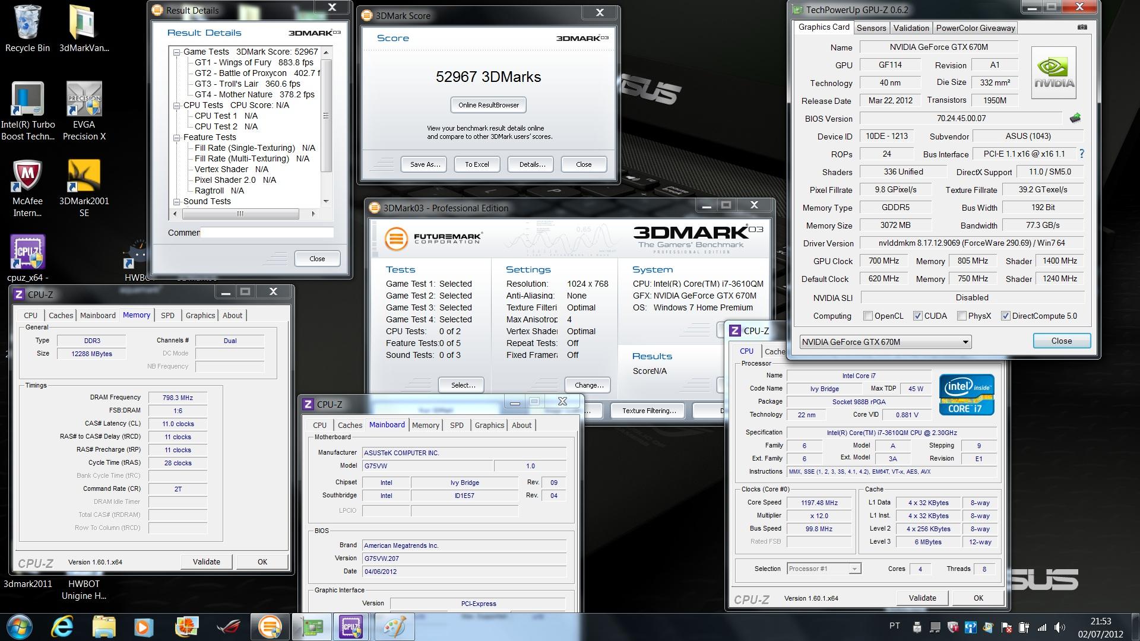Click Details... button in 3DMark Score
1140x641 pixels.
(532, 164)
